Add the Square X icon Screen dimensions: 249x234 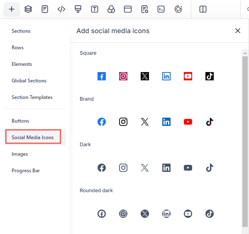pos(145,76)
